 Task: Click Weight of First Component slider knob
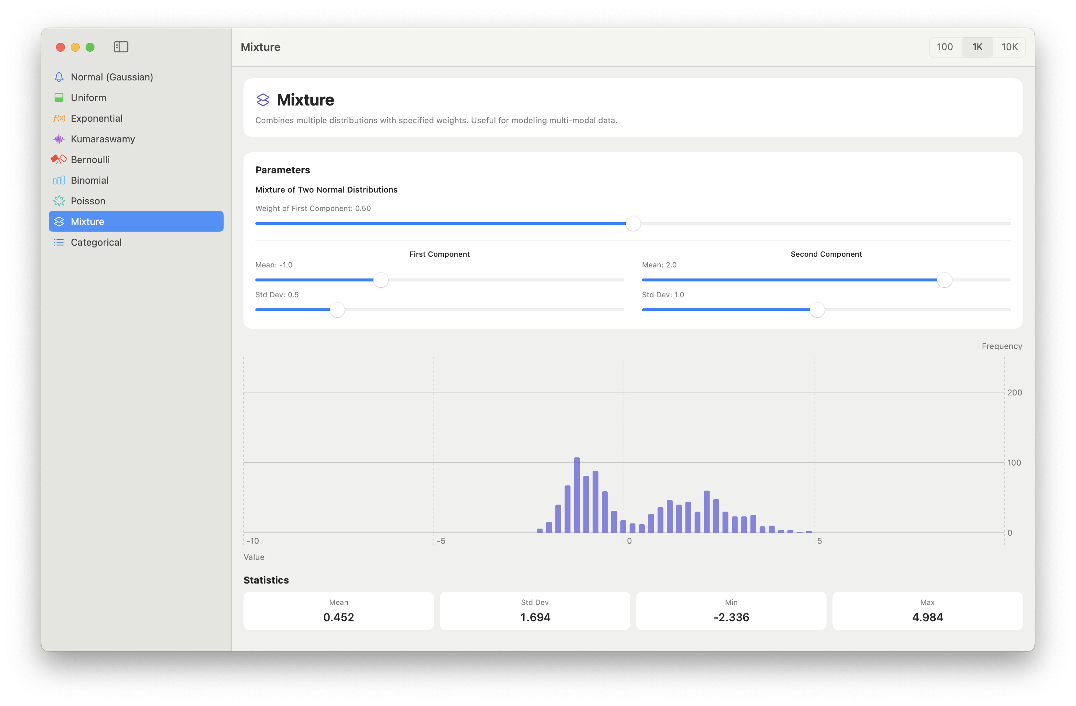[x=633, y=224]
